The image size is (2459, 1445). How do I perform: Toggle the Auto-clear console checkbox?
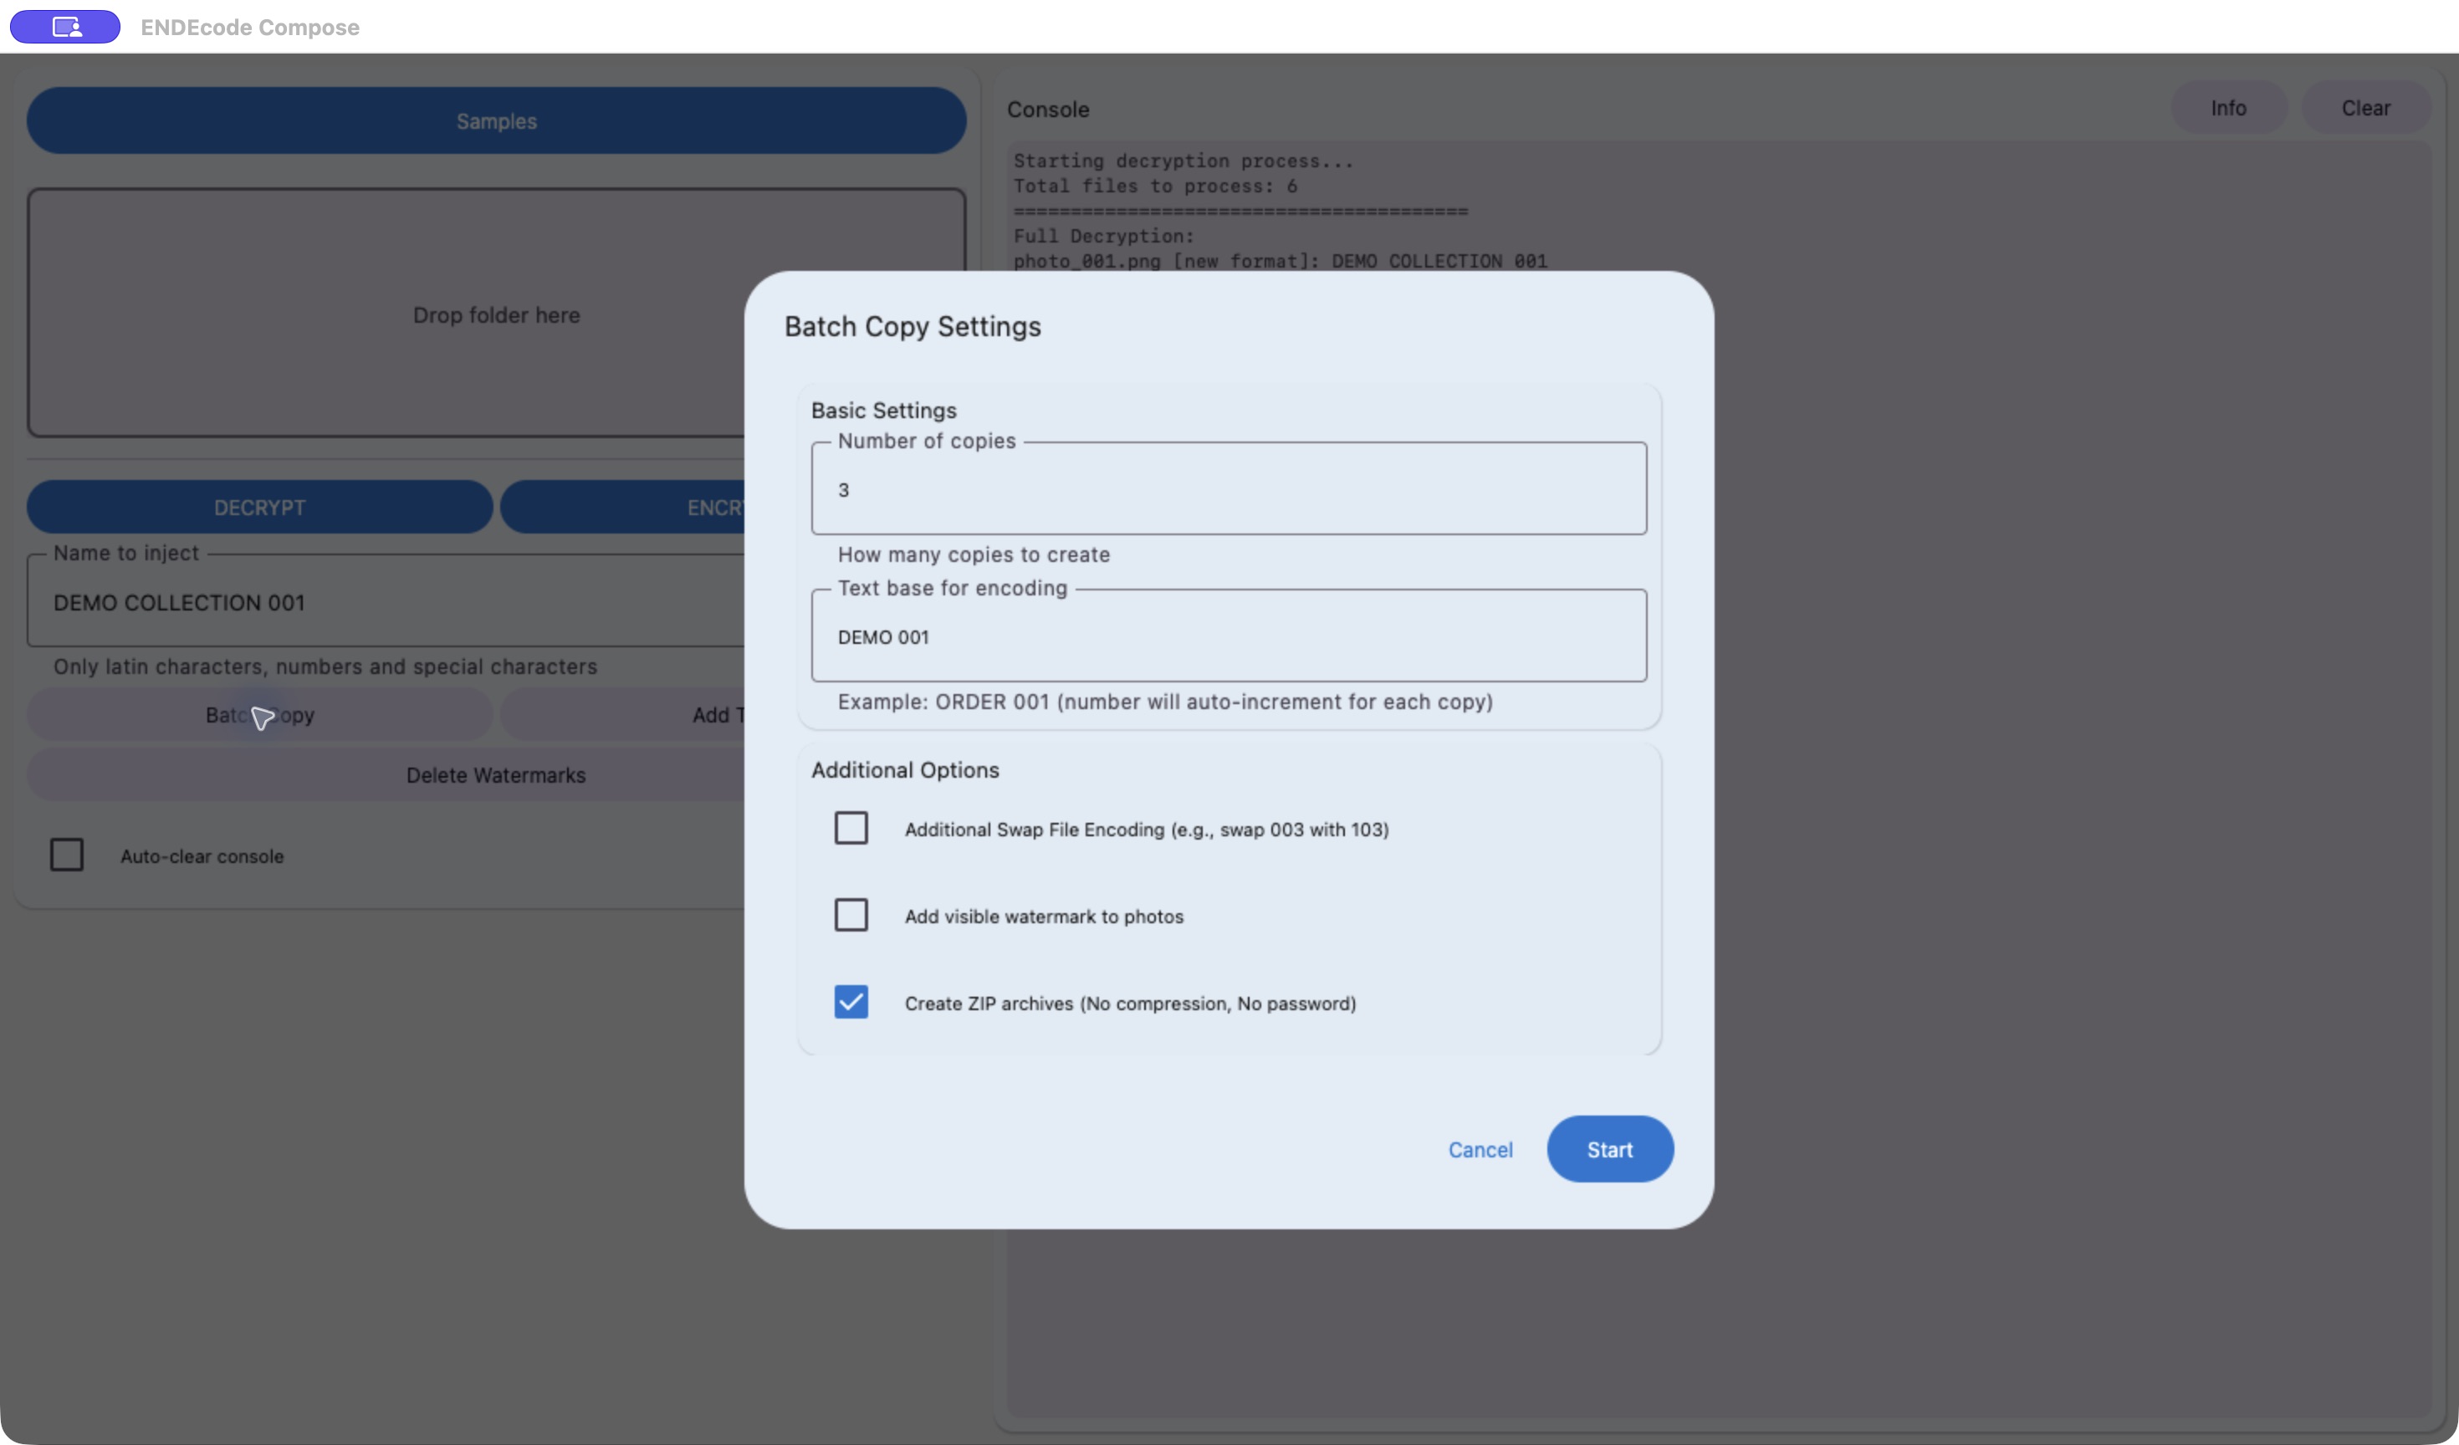(x=66, y=855)
